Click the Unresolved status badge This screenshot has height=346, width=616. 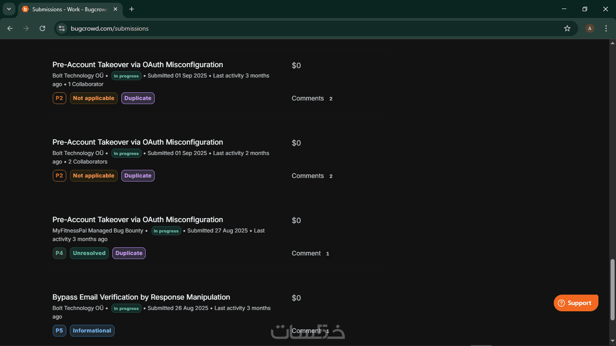(x=89, y=253)
